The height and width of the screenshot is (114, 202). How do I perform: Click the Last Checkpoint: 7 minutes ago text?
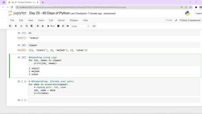[86, 13]
